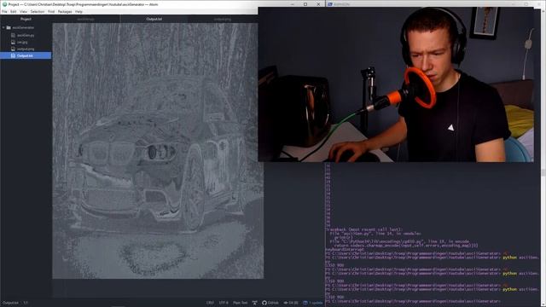This screenshot has height=307, width=546.
Task: Click Output.txt file name in status bar
Action: pos(10,303)
